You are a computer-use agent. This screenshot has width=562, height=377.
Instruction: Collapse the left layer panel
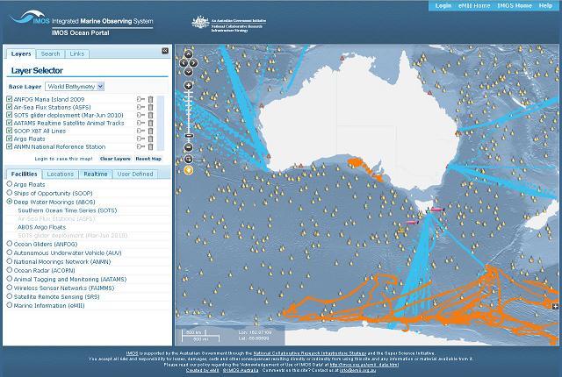click(165, 51)
